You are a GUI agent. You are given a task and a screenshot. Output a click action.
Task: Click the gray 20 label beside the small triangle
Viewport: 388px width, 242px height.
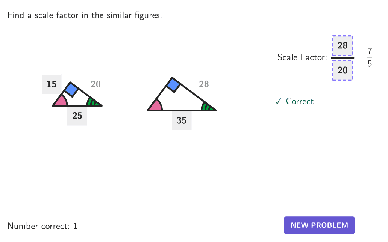click(x=96, y=84)
